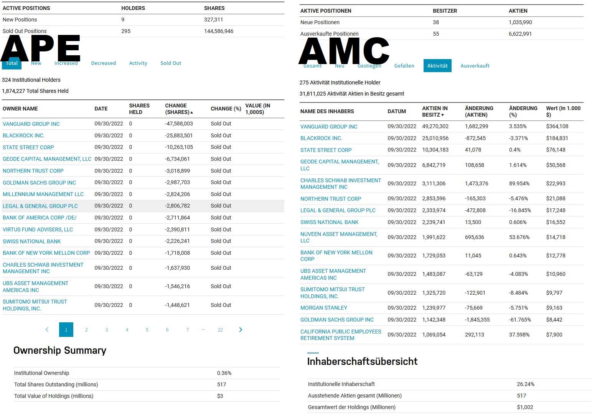
Task: Open SUMITOMO MITSUI TRUST HOLDINGS in APE table
Action: (35, 305)
